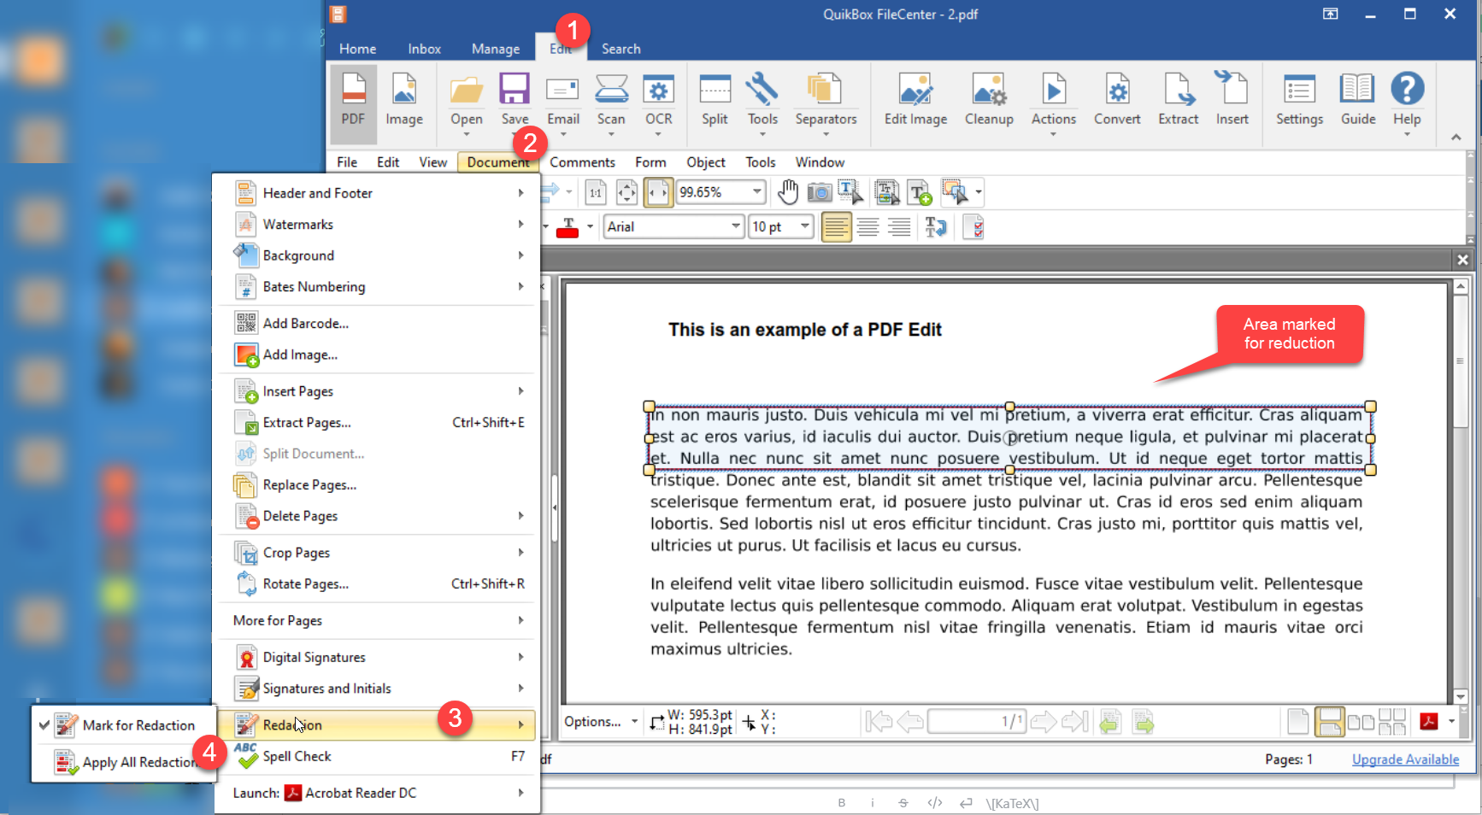Choose Add Barcode from Document menu

[x=305, y=323]
